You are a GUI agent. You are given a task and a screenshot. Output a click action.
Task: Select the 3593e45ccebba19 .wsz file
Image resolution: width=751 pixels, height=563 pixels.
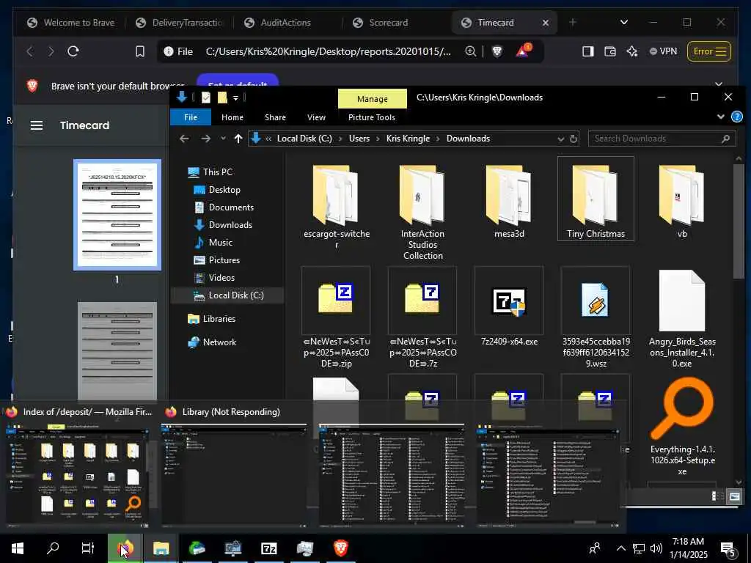[596, 318]
